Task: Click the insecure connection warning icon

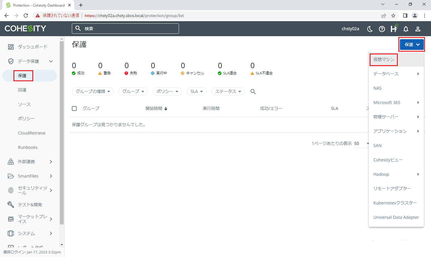Action: pyautogui.click(x=38, y=16)
